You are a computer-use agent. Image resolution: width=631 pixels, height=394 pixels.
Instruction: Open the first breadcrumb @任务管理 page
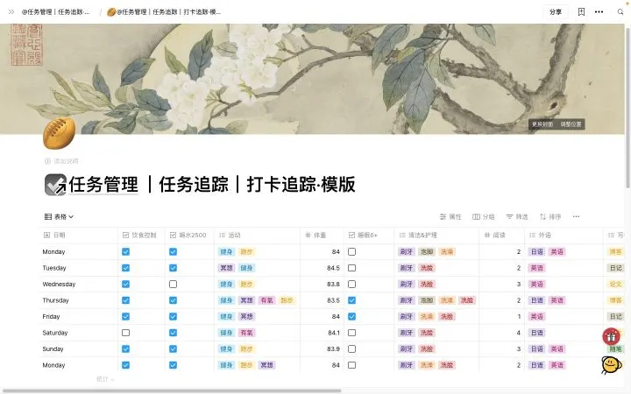55,12
